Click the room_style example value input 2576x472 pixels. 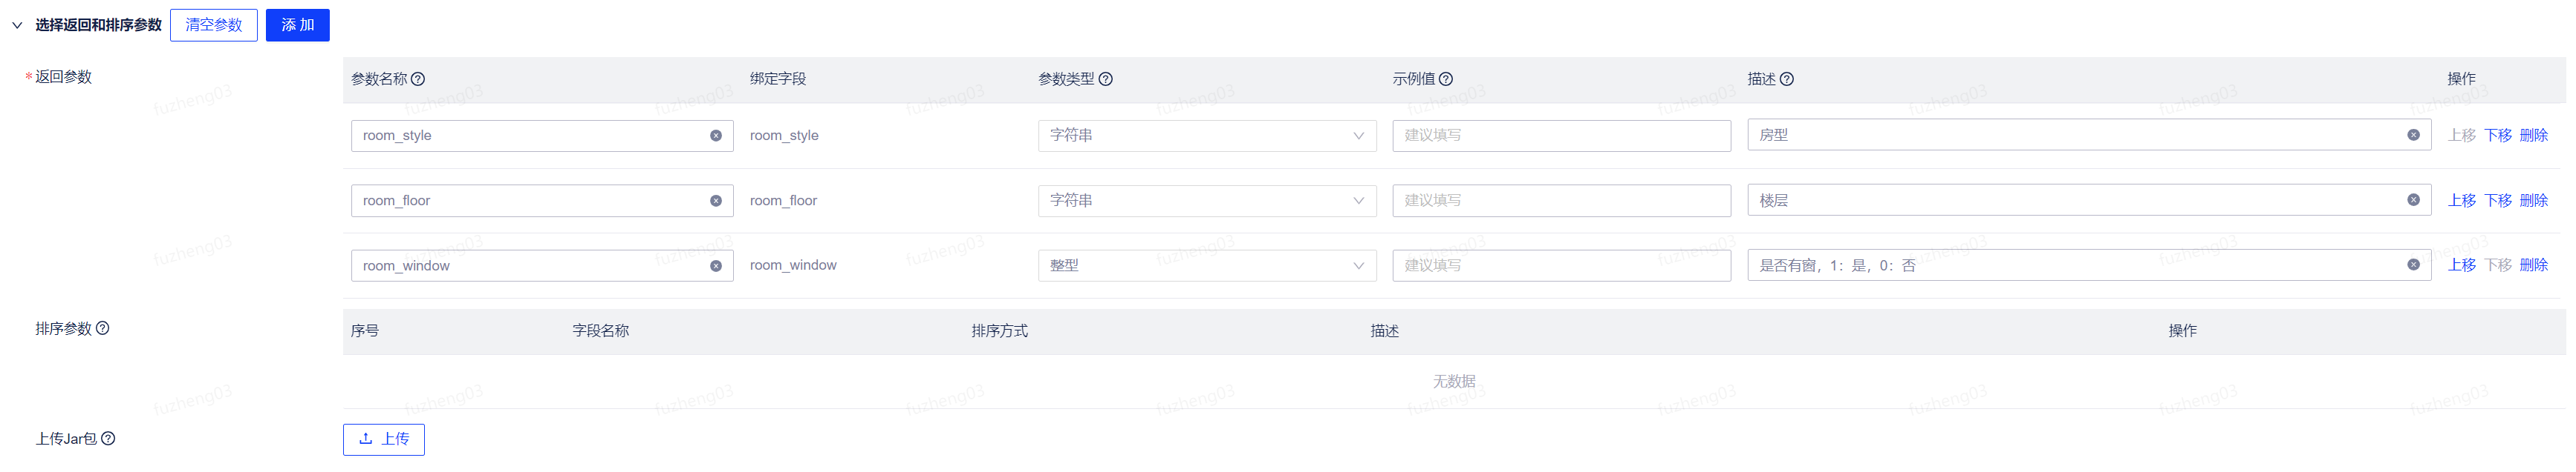coord(1561,136)
